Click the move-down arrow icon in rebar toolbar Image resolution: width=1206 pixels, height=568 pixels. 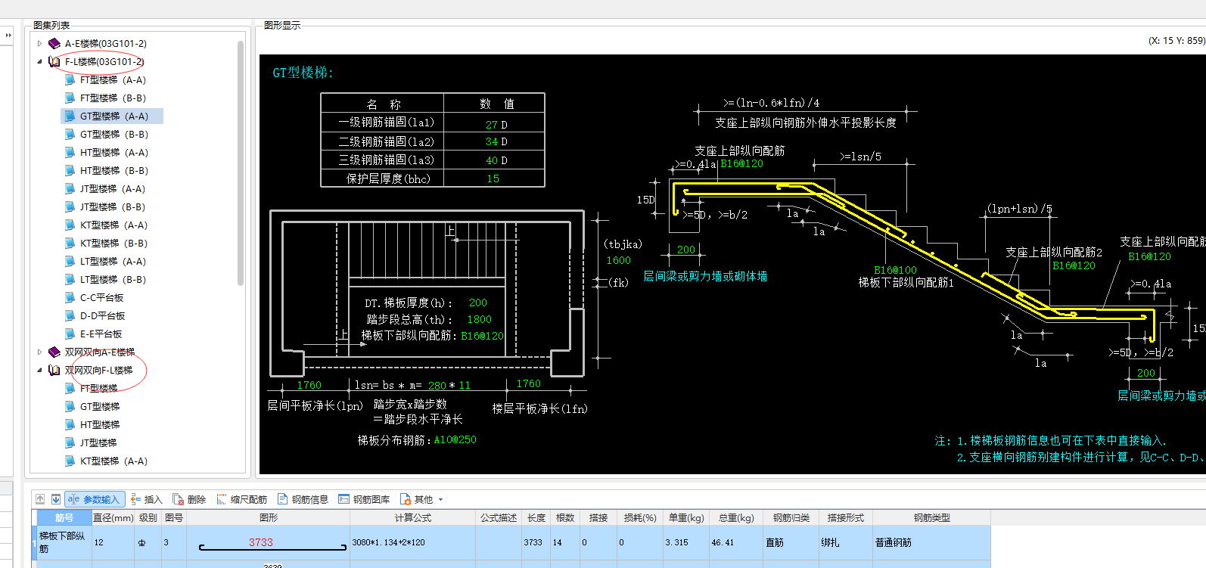[x=56, y=499]
